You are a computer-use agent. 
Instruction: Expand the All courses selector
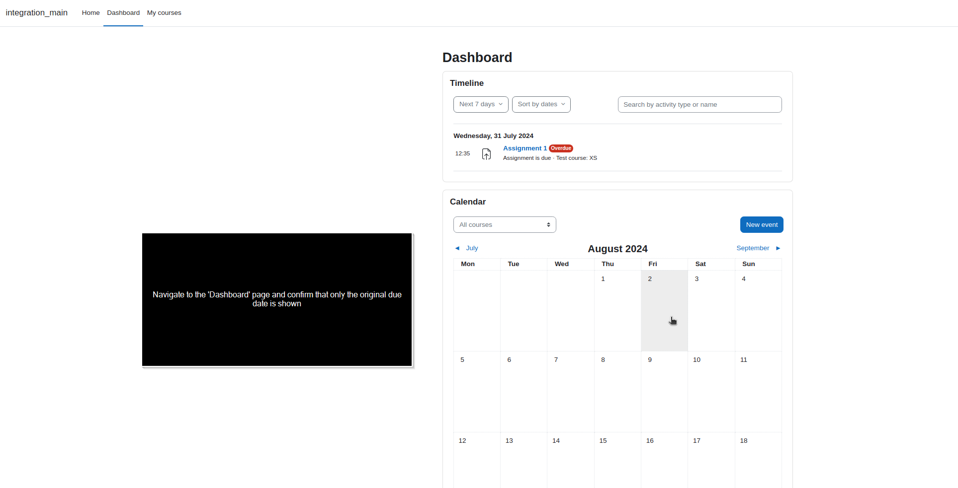pos(505,225)
